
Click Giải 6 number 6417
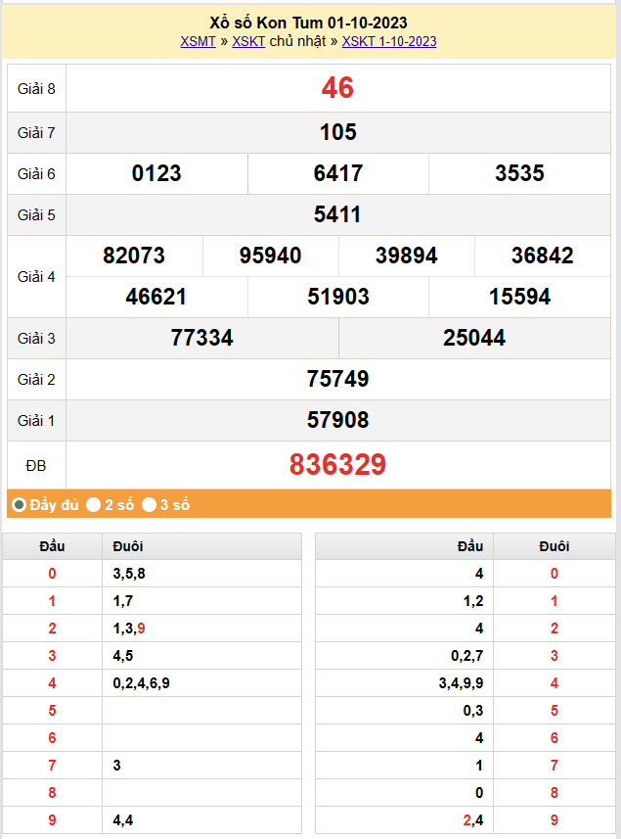338,173
